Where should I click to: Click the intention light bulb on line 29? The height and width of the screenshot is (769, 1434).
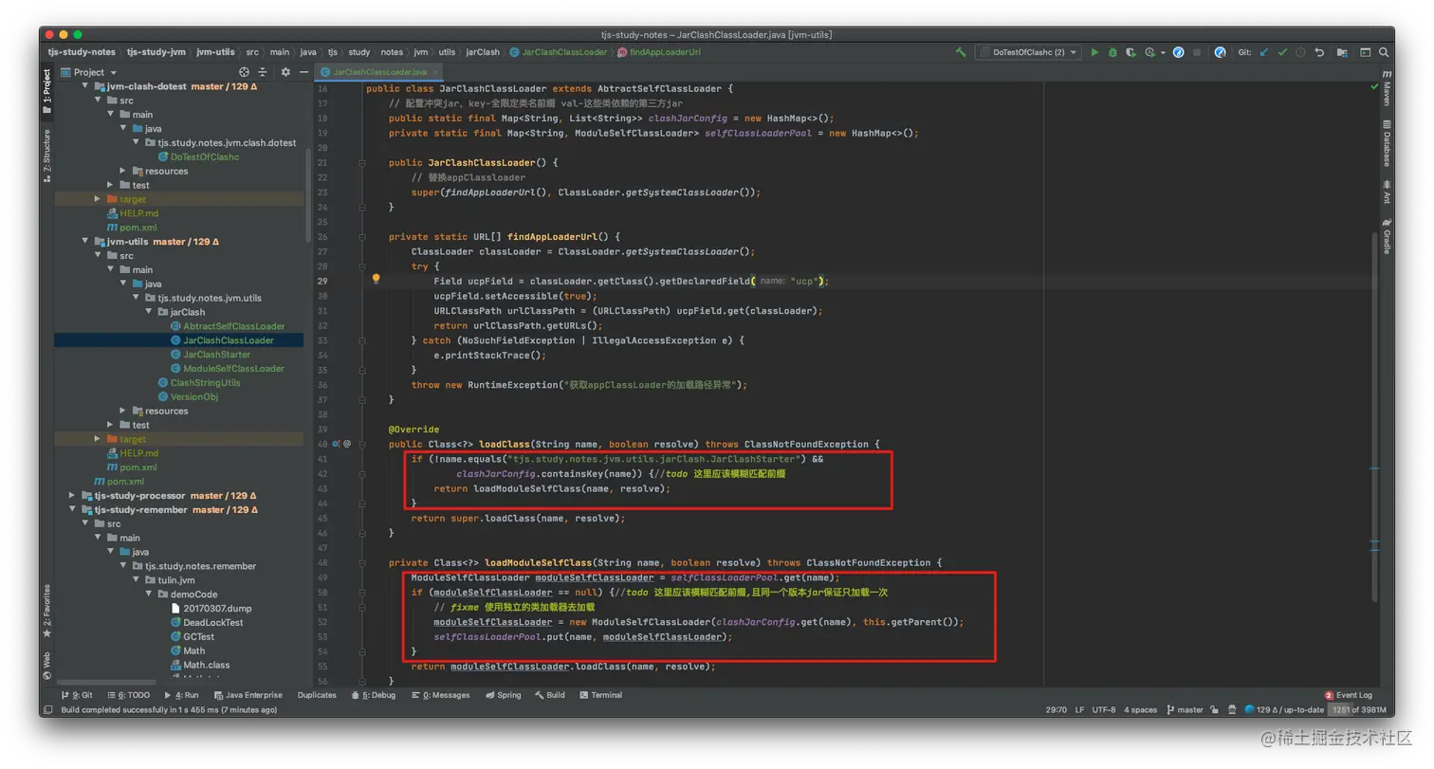(376, 280)
